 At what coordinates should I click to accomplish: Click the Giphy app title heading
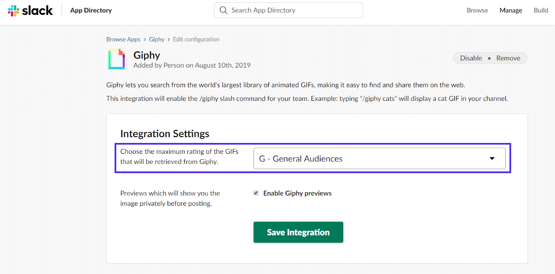point(147,55)
